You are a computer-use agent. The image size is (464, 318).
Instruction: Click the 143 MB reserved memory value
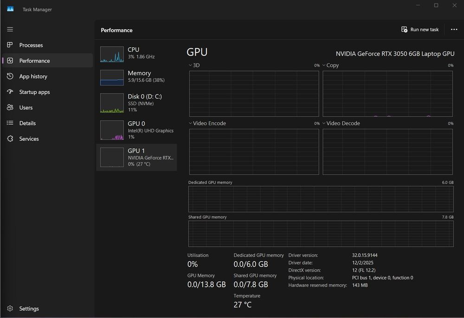[x=360, y=285]
